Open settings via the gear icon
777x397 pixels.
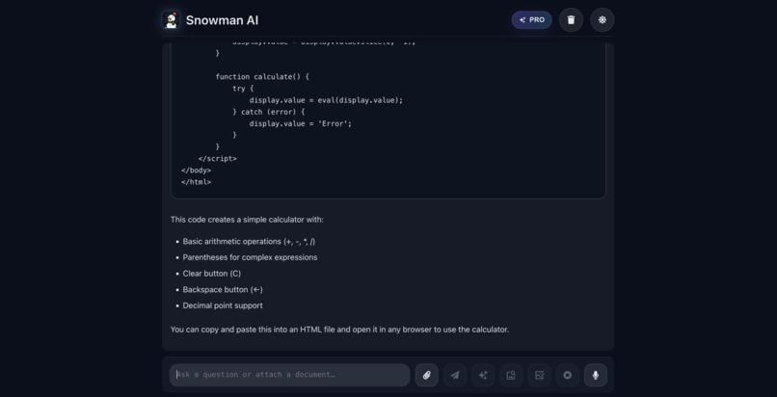coord(603,20)
